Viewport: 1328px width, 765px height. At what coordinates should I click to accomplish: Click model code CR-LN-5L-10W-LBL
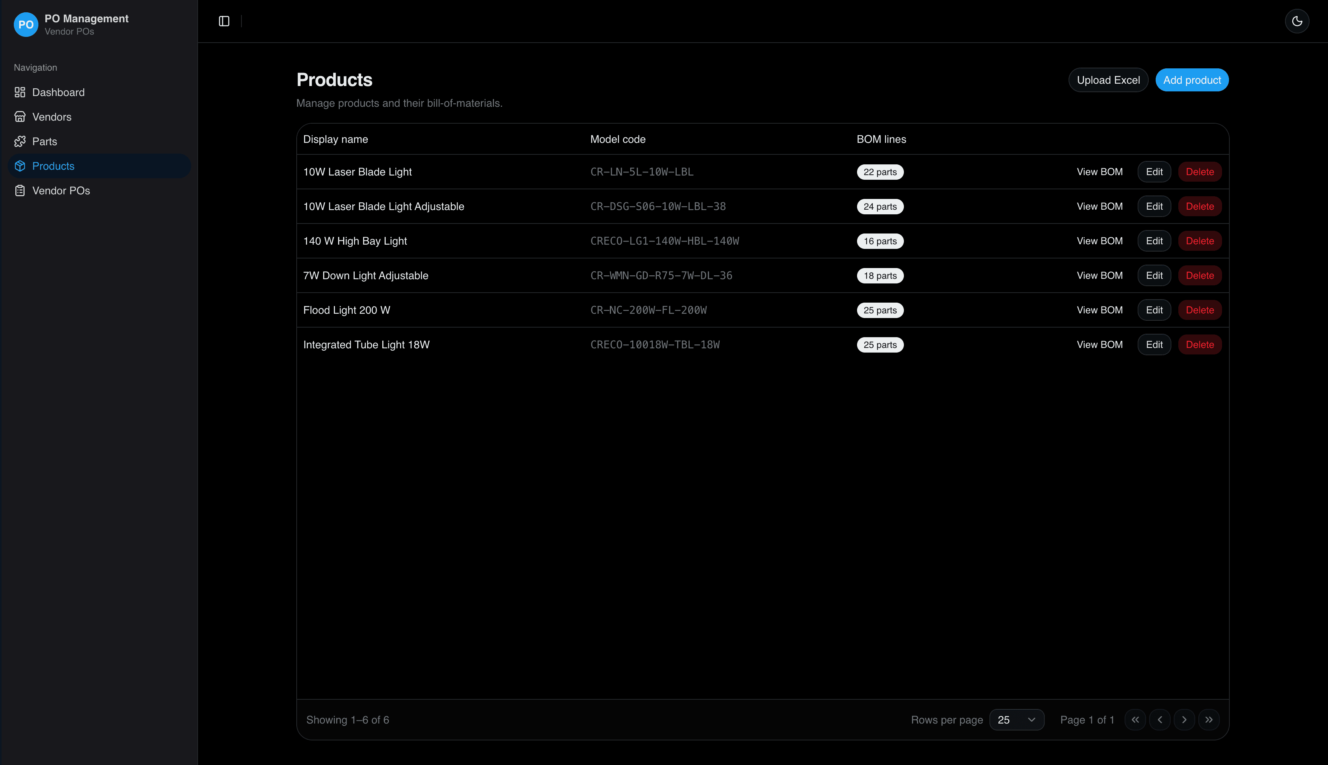(642, 172)
